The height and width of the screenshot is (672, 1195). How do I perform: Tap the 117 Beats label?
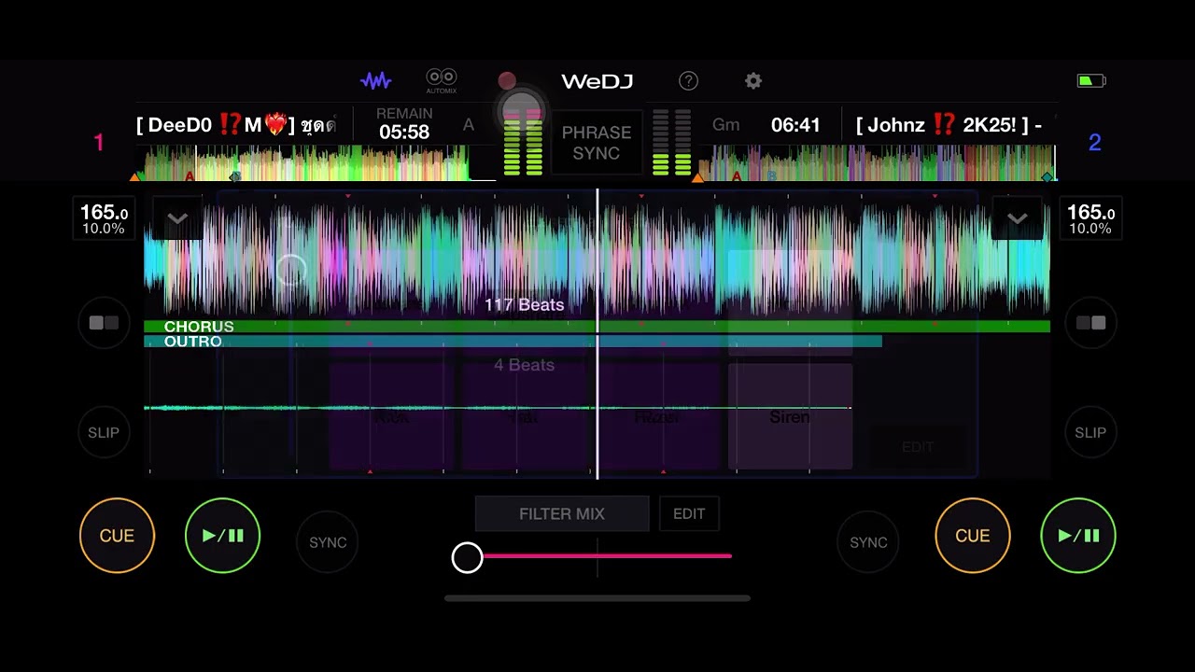(524, 305)
